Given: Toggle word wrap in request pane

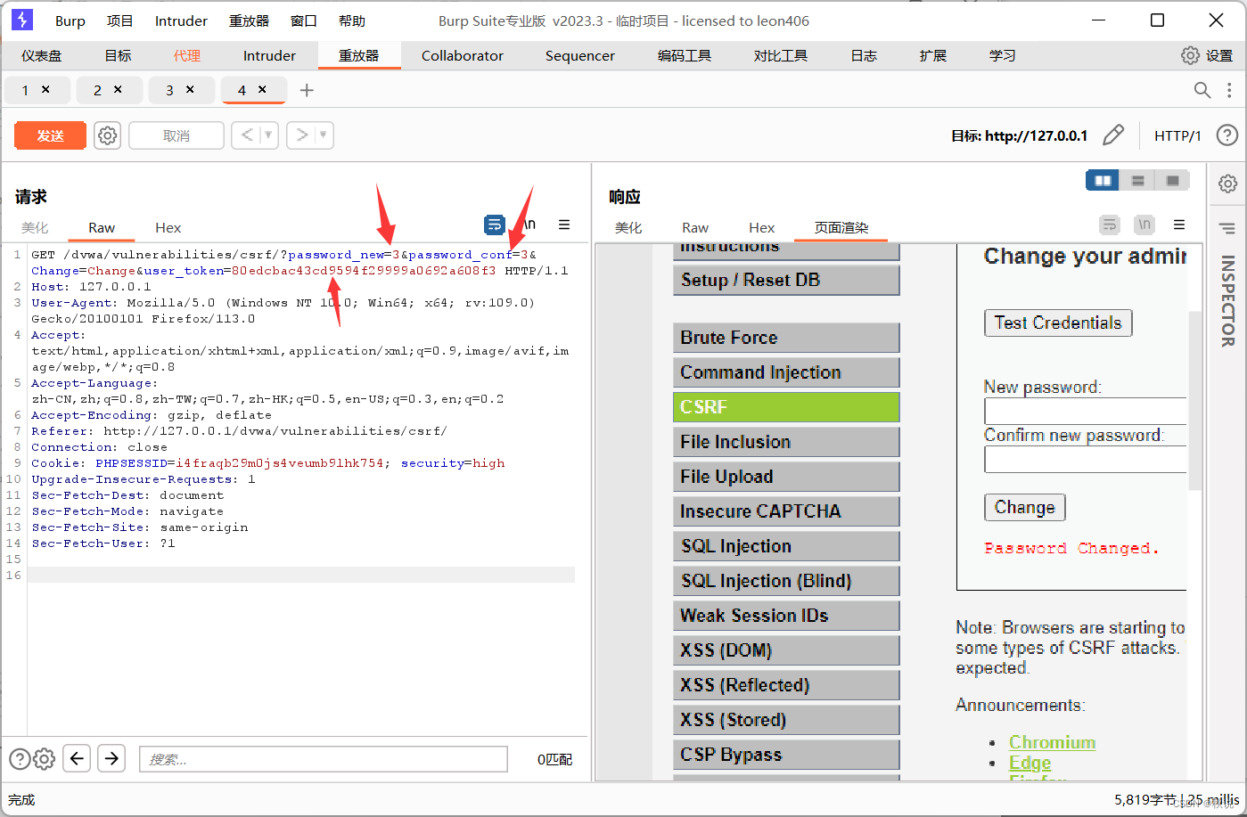Looking at the screenshot, I should coord(495,225).
